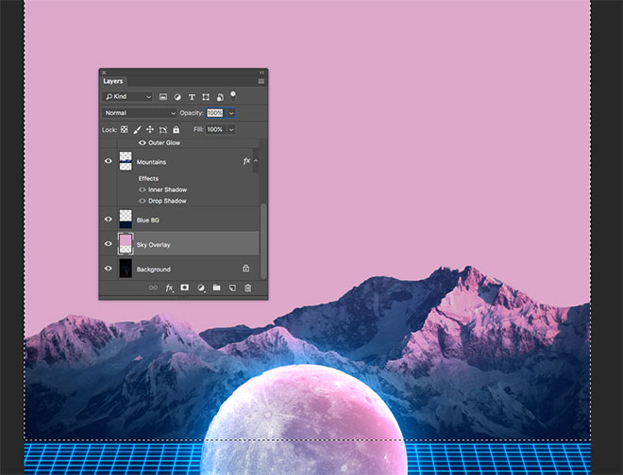
Task: Lock image pixels brush icon
Action: coord(137,129)
